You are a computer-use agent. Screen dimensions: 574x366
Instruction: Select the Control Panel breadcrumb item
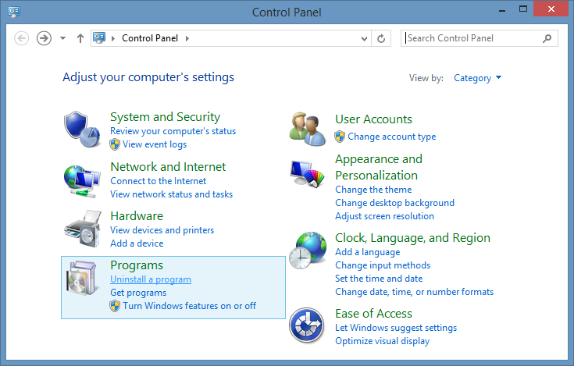click(150, 38)
